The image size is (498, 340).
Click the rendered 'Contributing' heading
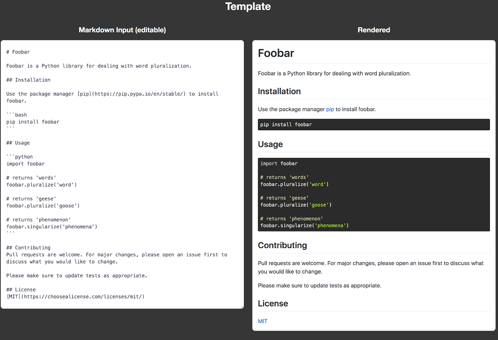[x=282, y=245]
